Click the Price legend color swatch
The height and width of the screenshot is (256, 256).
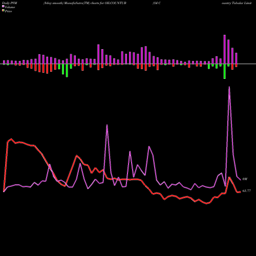[x=3, y=11]
